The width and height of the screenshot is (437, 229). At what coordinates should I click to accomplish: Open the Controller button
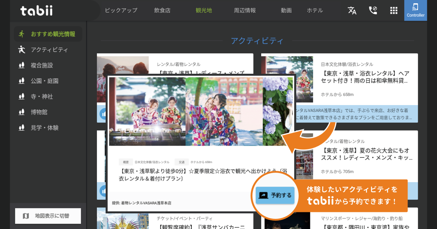[416, 11]
